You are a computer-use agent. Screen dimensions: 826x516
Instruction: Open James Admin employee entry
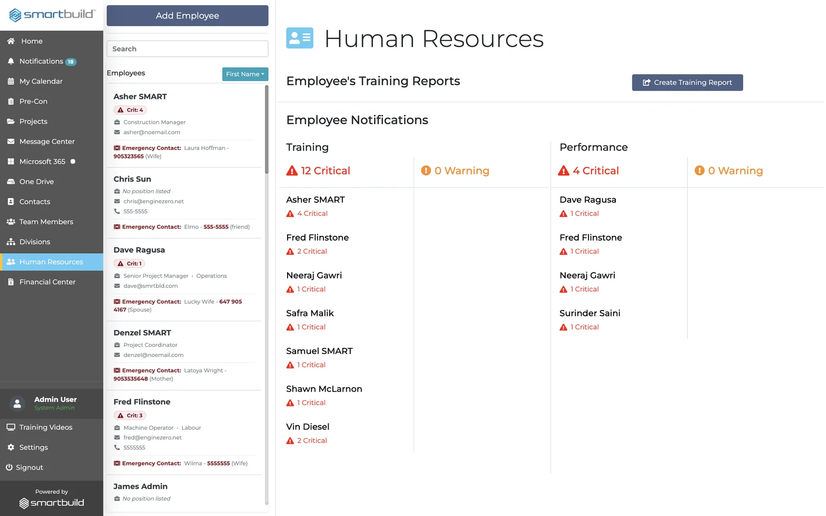pyautogui.click(x=184, y=493)
